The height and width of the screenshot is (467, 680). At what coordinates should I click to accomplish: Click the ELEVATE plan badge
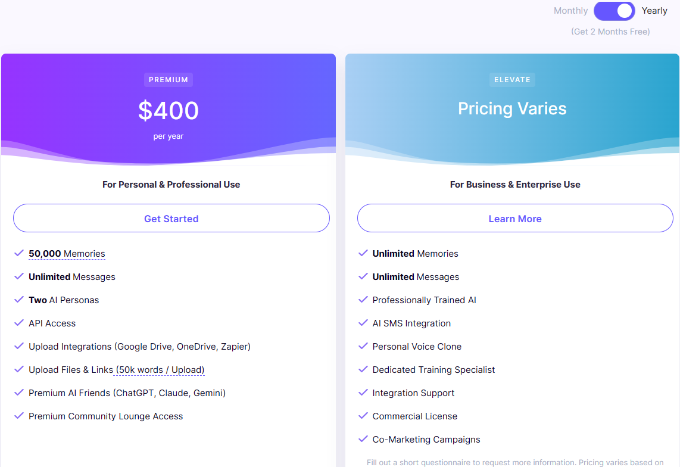tap(512, 80)
